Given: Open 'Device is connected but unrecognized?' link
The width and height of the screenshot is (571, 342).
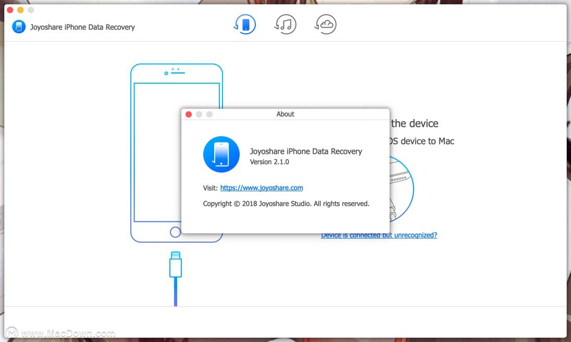Looking at the screenshot, I should tap(379, 235).
